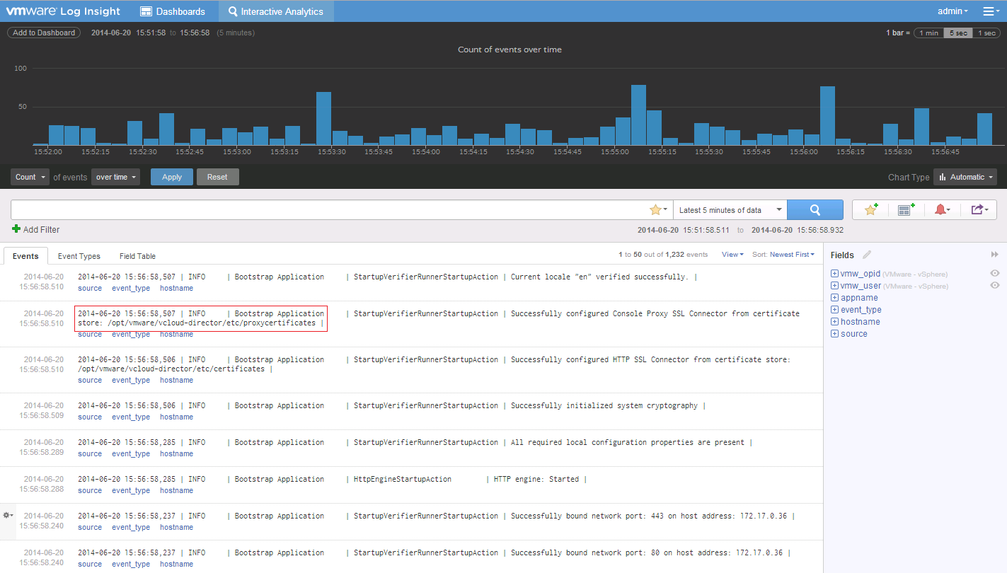The image size is (1007, 573).
Task: Expand the appname field
Action: pyautogui.click(x=834, y=298)
